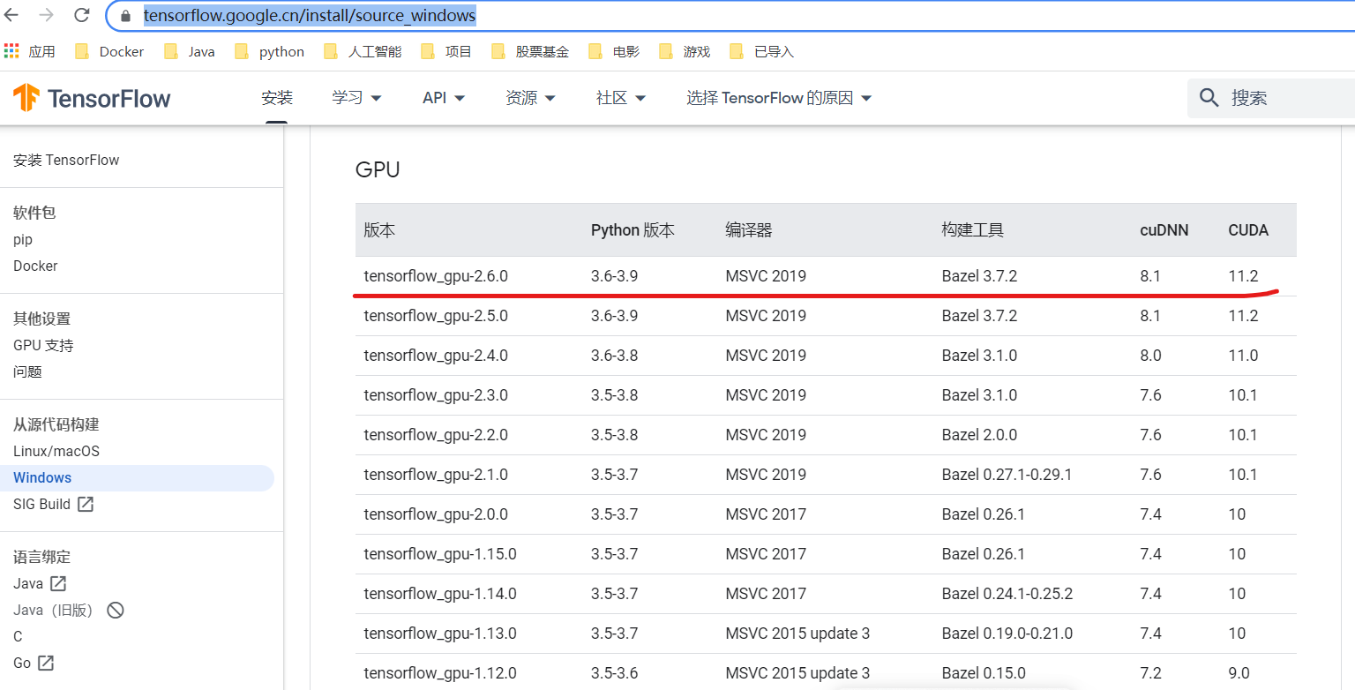Open the python bookmark folder
Viewport: 1355px width, 690px height.
coord(269,51)
